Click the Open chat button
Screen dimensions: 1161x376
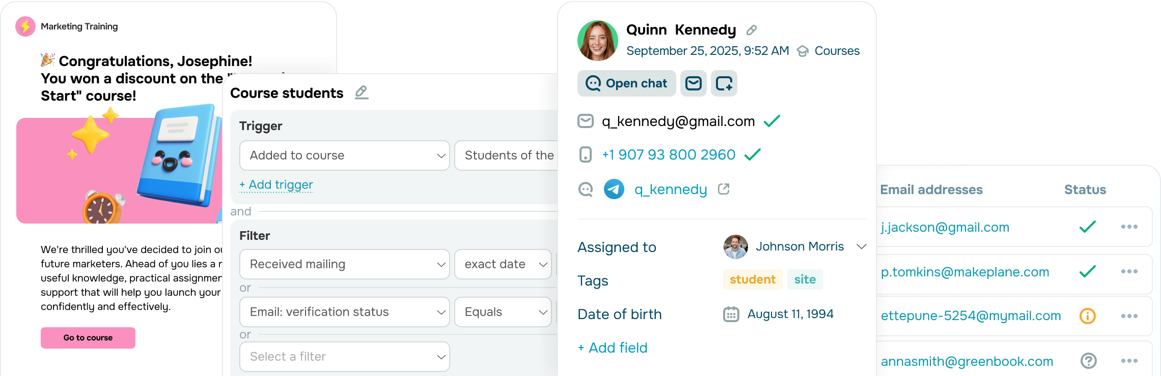627,83
